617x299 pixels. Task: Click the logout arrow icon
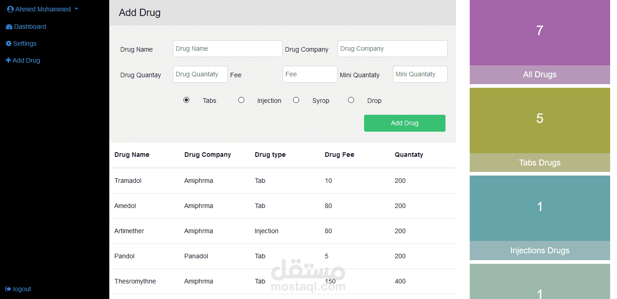[8, 289]
